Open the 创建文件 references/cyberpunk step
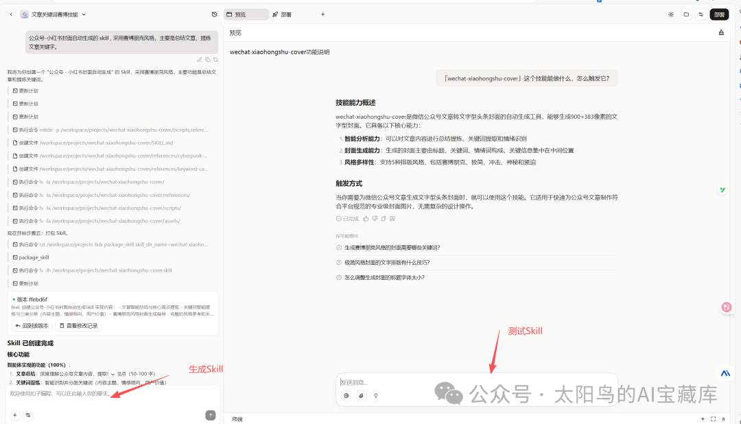The width and height of the screenshot is (741, 424). pos(110,156)
